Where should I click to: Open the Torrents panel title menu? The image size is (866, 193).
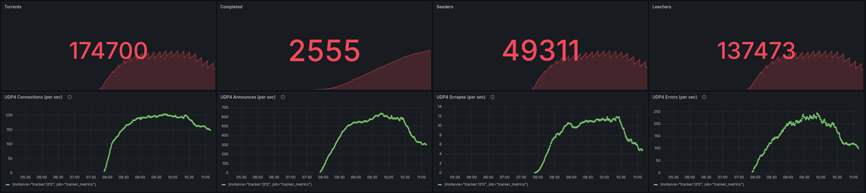(13, 7)
